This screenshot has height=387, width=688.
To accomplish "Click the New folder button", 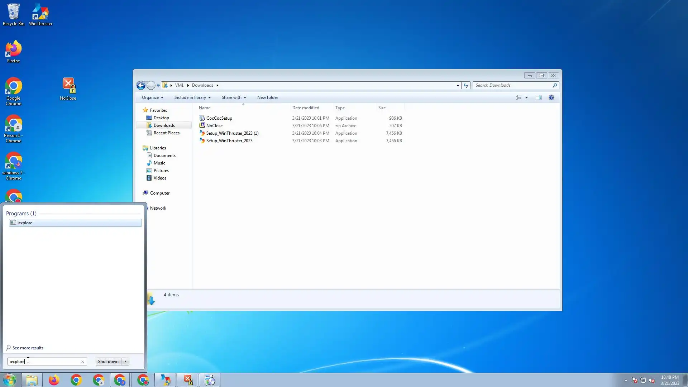I will (267, 97).
